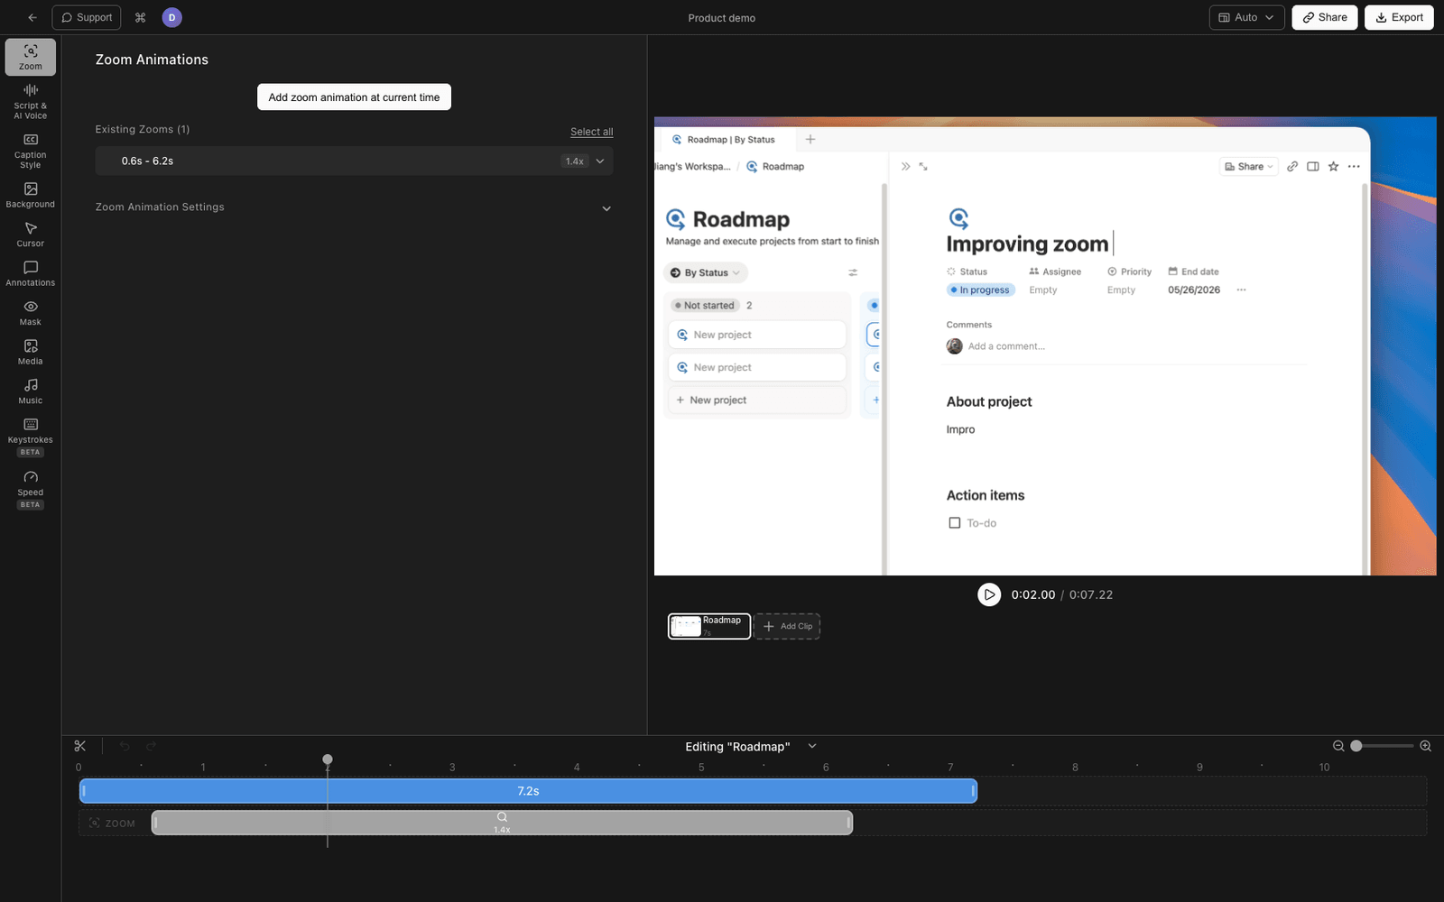Open Background settings panel
The width and height of the screenshot is (1444, 902).
pyautogui.click(x=31, y=195)
